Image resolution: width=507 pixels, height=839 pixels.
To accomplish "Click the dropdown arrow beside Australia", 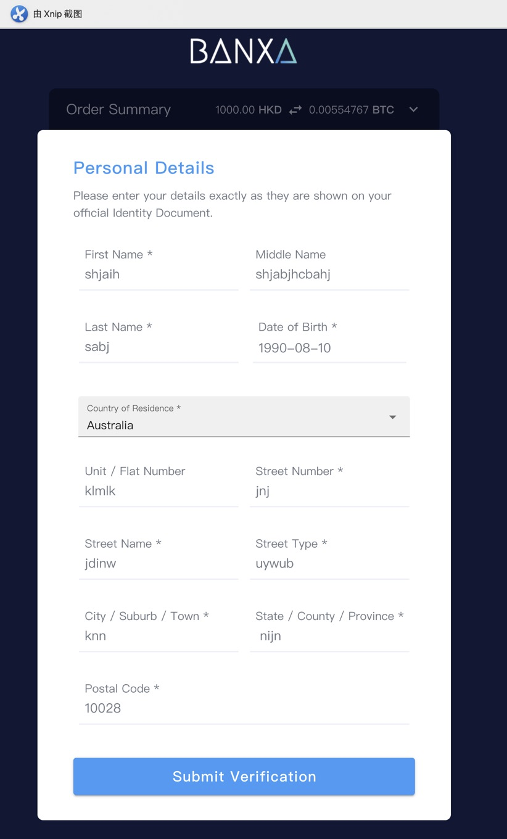I will click(392, 418).
